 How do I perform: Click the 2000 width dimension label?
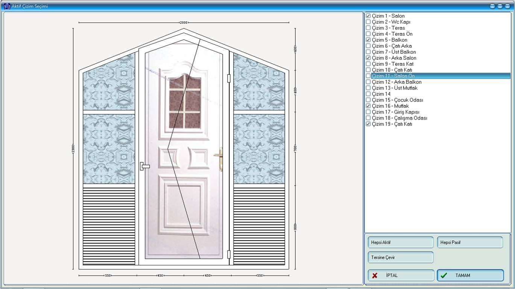pyautogui.click(x=184, y=23)
